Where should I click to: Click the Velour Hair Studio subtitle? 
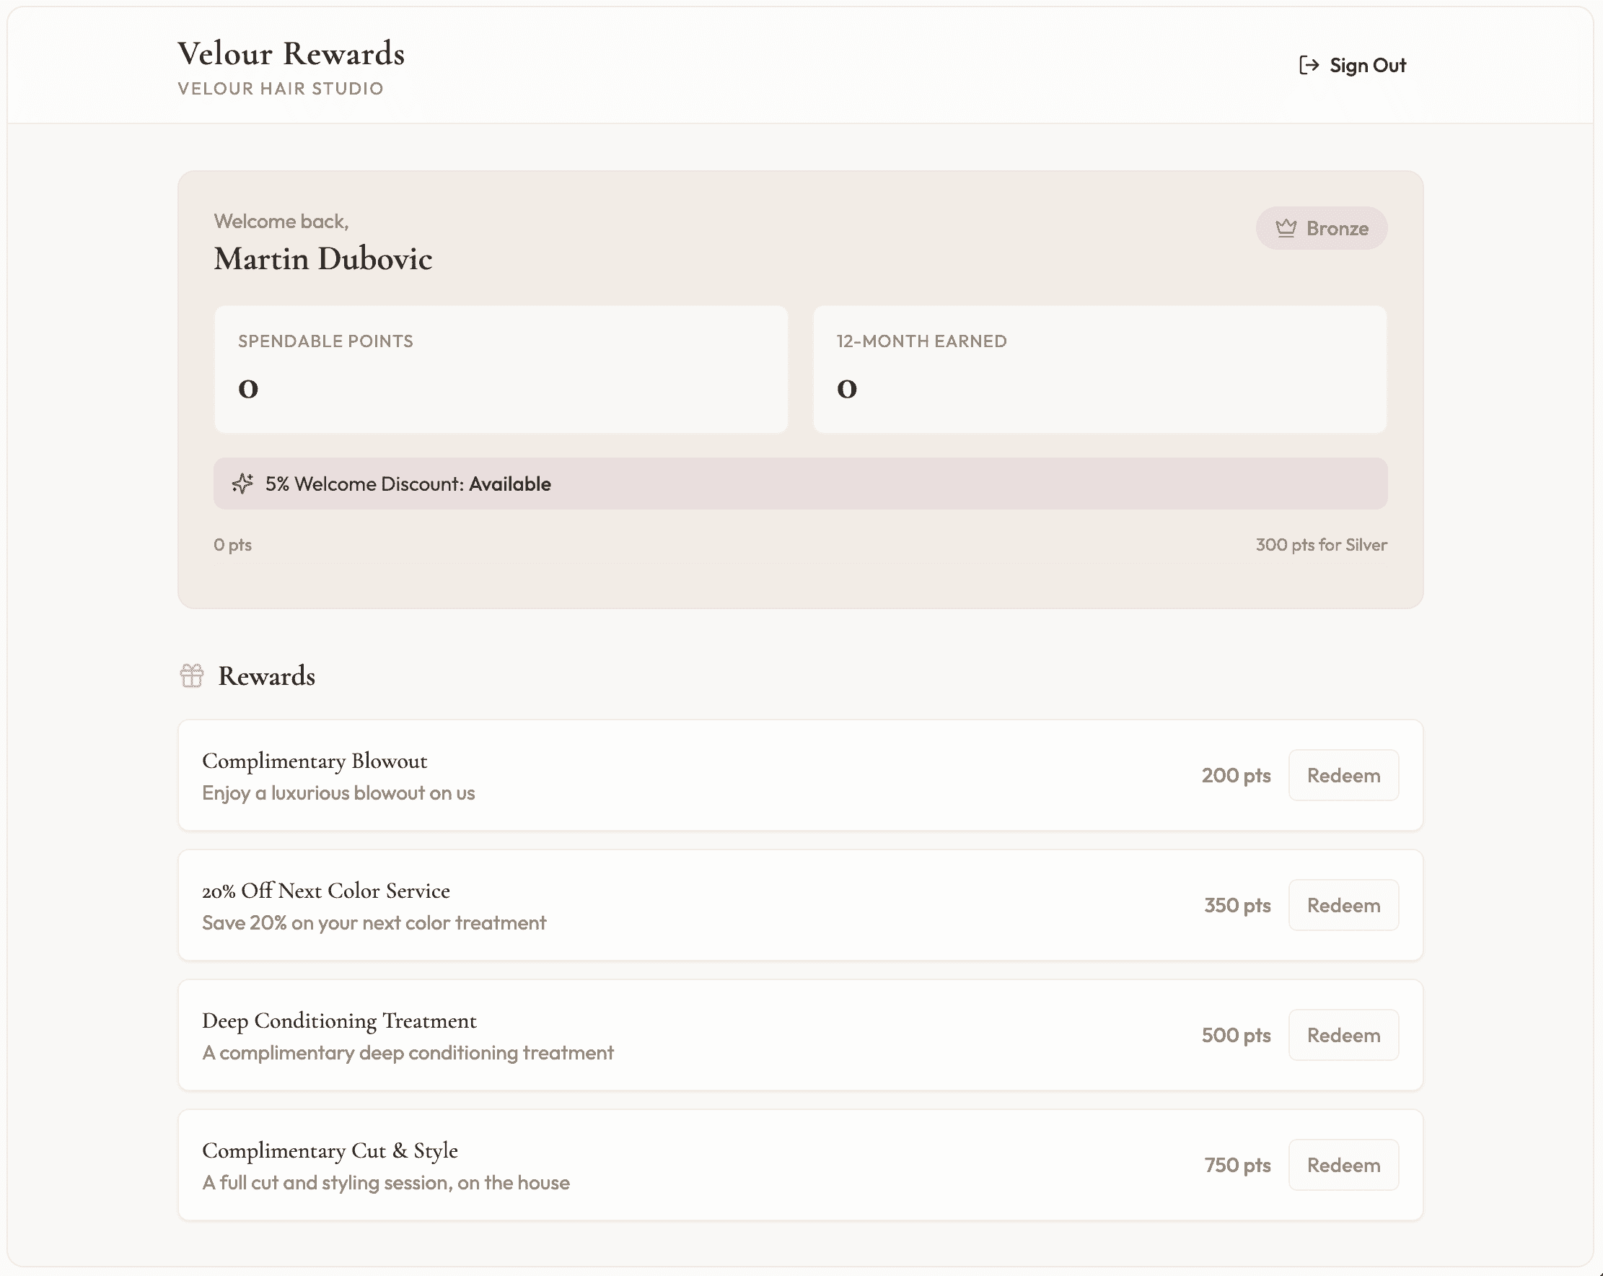[280, 88]
